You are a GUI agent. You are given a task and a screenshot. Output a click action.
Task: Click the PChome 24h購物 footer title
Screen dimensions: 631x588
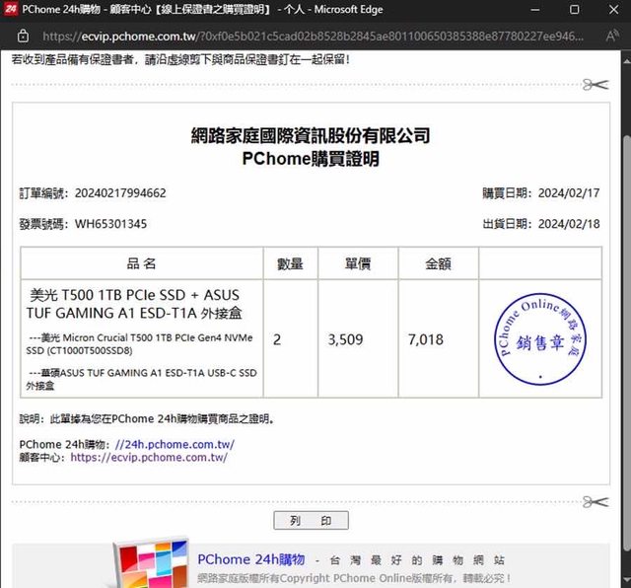(250, 558)
